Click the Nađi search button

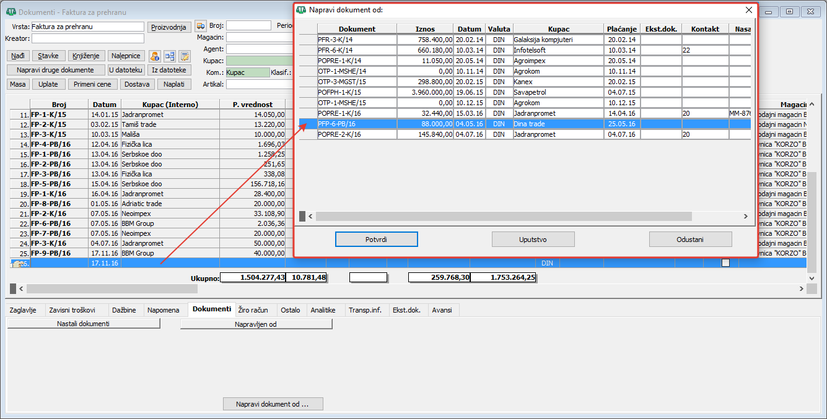click(x=17, y=56)
